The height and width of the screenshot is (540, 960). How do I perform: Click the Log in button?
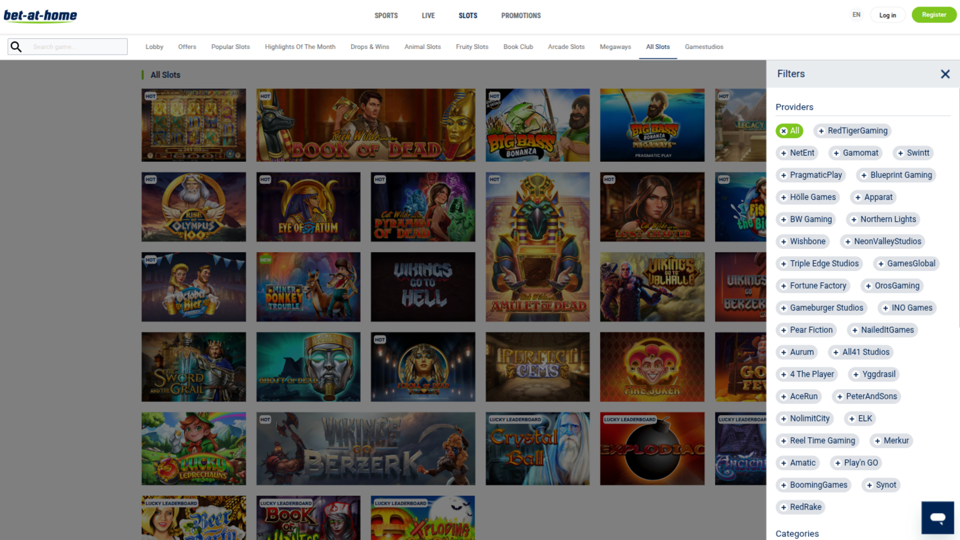(x=887, y=14)
